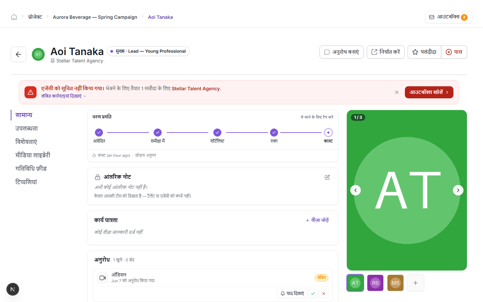Viewport: 483px width, 302px height.
Task: Click the clock icon by कास्ट timestamp
Action: pos(94,156)
